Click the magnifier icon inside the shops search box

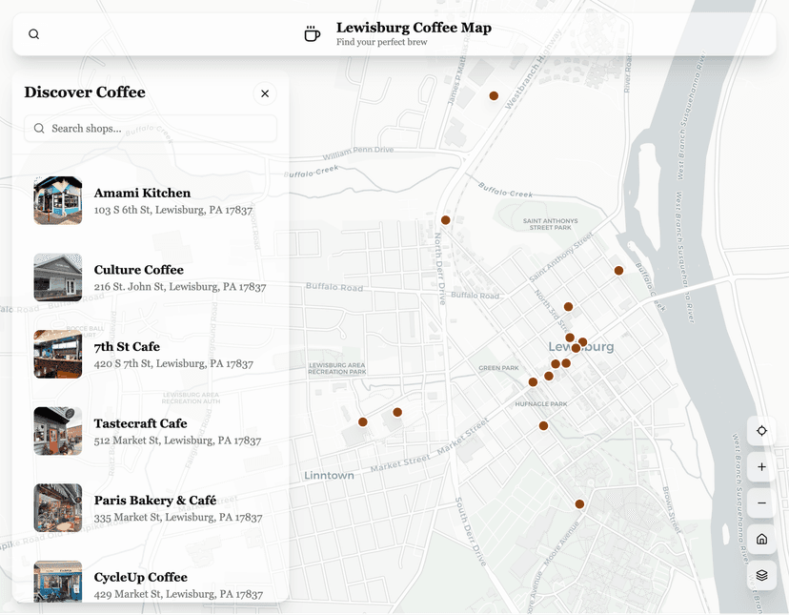coord(38,128)
